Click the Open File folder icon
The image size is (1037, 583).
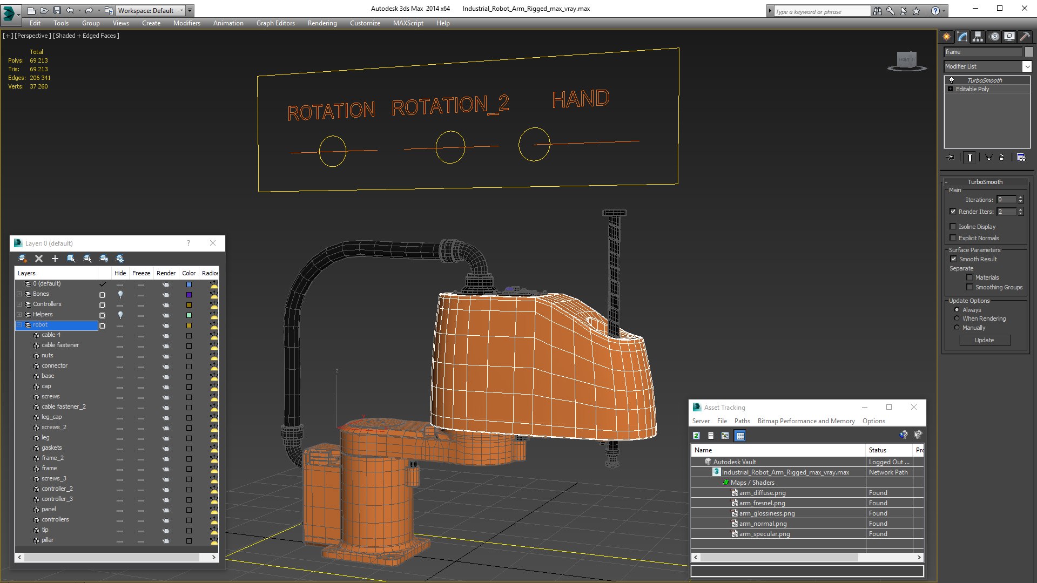[44, 10]
